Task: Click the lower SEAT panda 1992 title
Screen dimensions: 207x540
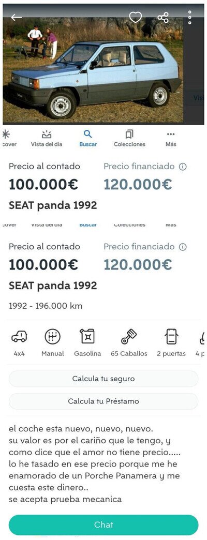Action: point(53,286)
